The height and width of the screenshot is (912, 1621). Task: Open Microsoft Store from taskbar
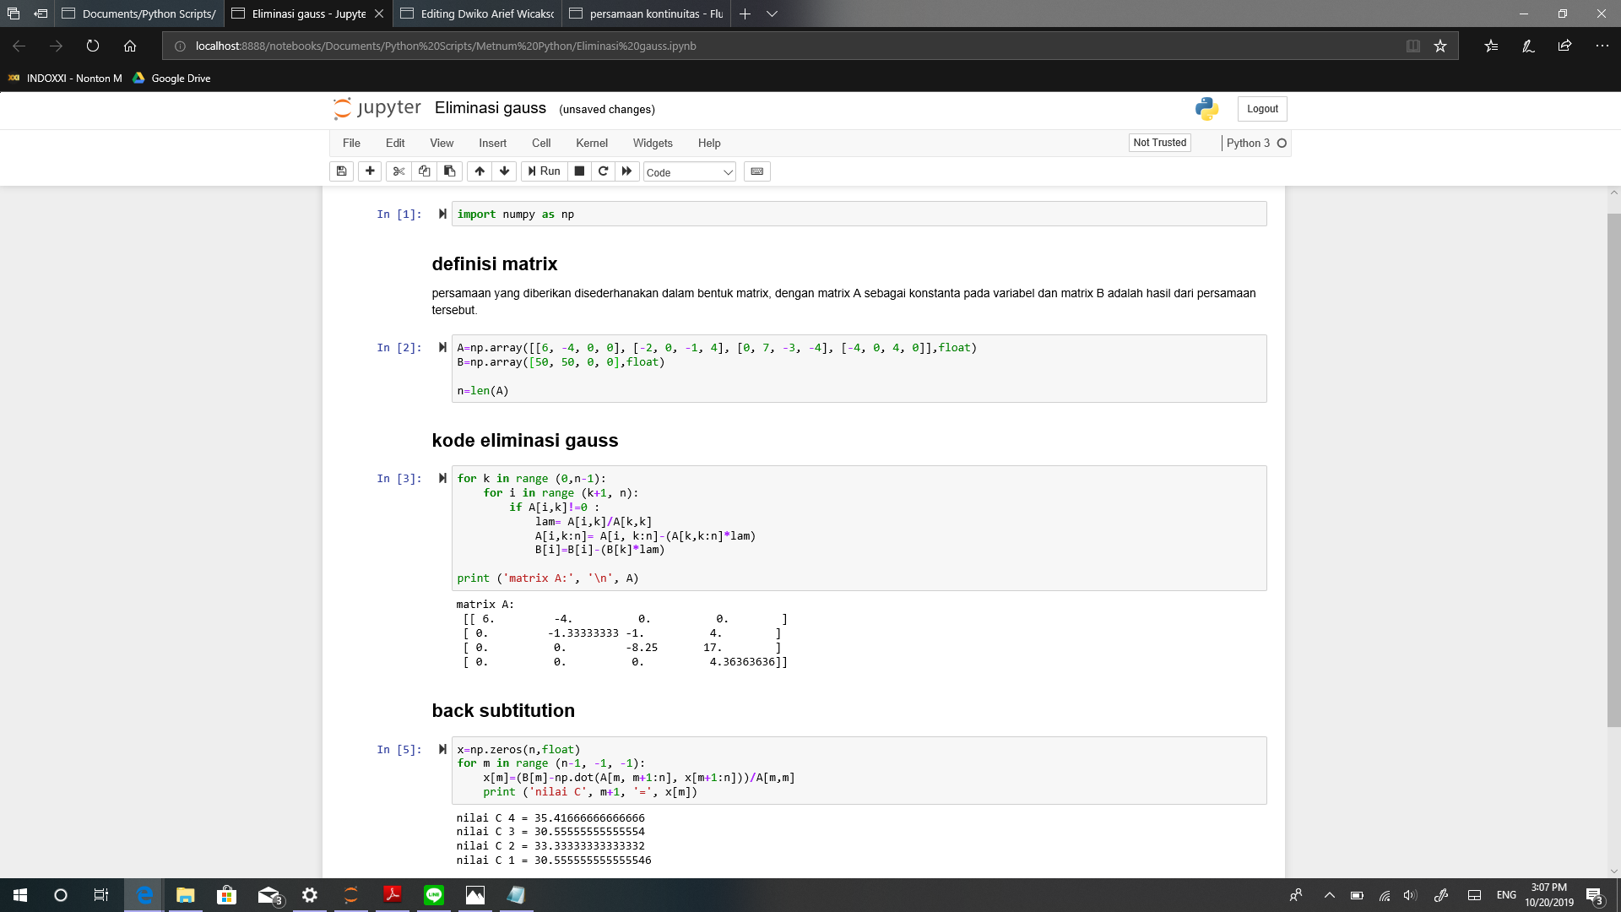[227, 895]
